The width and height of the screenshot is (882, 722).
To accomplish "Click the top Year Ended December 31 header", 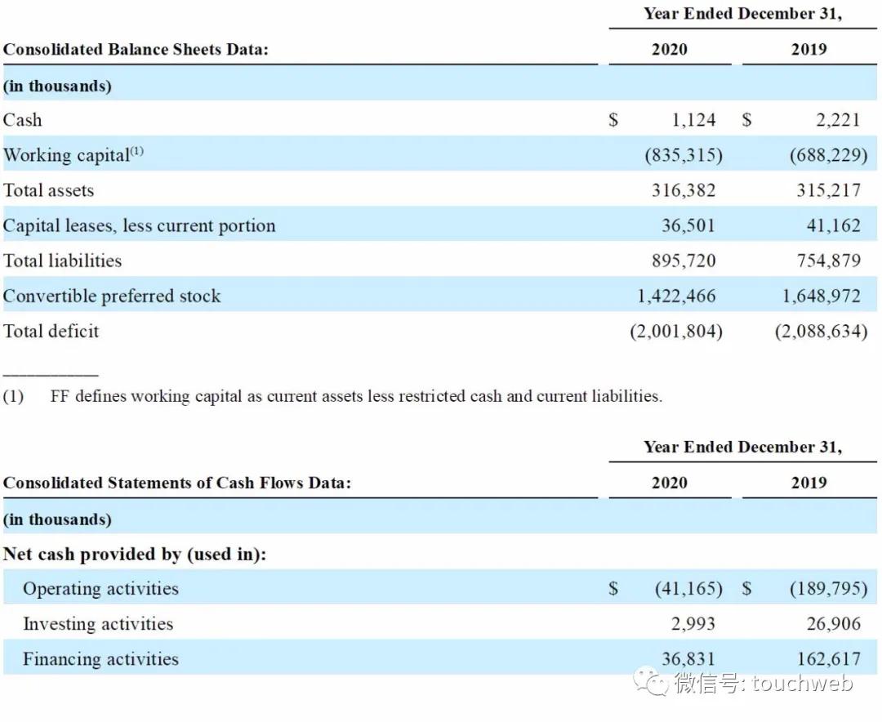I will [x=742, y=14].
